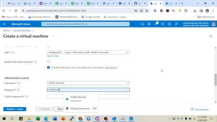
Task: Open Azure notifications bell
Action: [x=156, y=24]
